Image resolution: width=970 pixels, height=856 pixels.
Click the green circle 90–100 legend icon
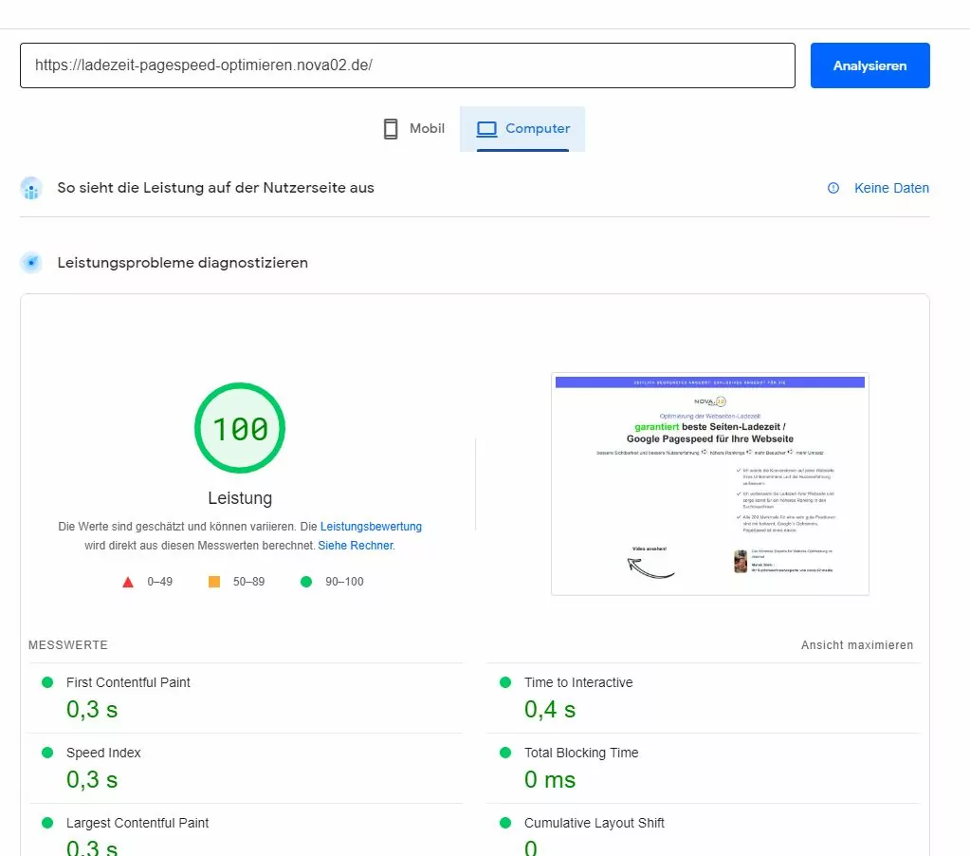[305, 582]
